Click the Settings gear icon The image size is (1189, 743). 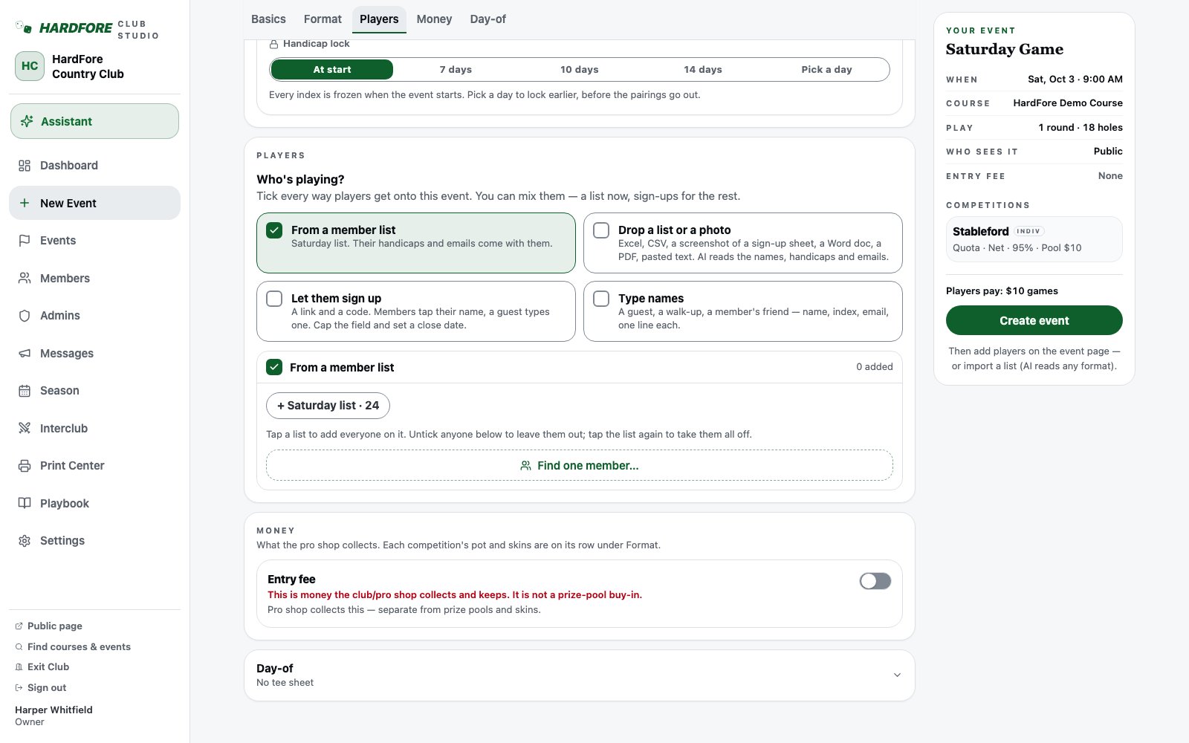pos(25,541)
